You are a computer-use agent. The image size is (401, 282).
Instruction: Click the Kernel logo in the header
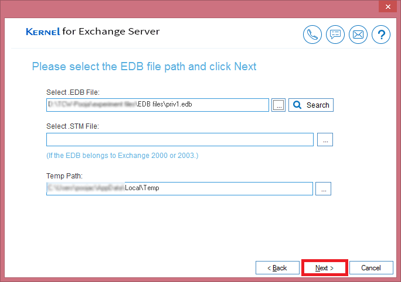coord(43,32)
